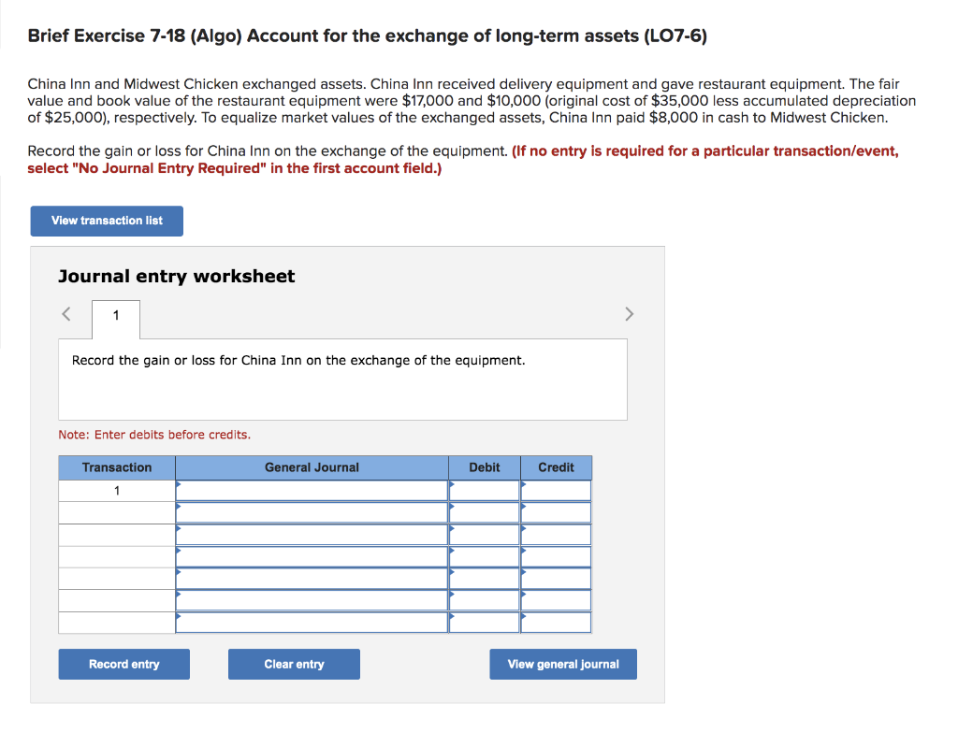Screen dimensions: 958x732
Task: Click the transaction description text area
Action: [x=342, y=379]
